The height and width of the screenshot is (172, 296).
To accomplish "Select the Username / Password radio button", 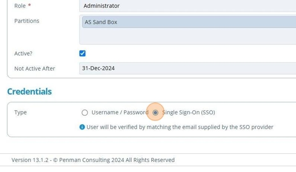I will click(x=85, y=113).
